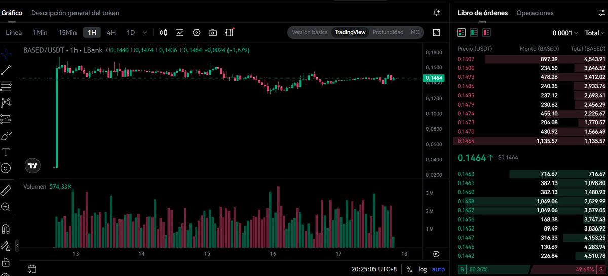Open the 0.0001 price precision dropdown
This screenshot has height=276, width=608.
[565, 33]
